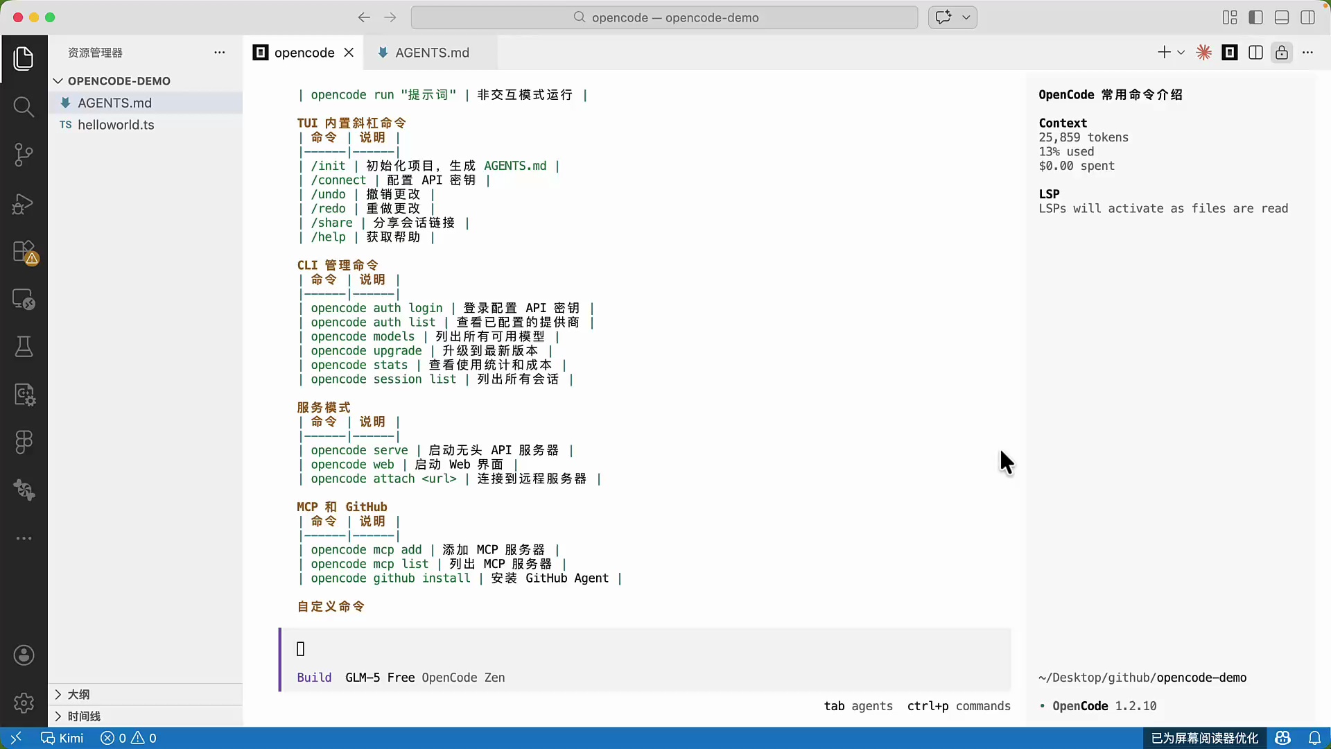The height and width of the screenshot is (749, 1331).
Task: Switch to the opencode tab
Action: (304, 53)
